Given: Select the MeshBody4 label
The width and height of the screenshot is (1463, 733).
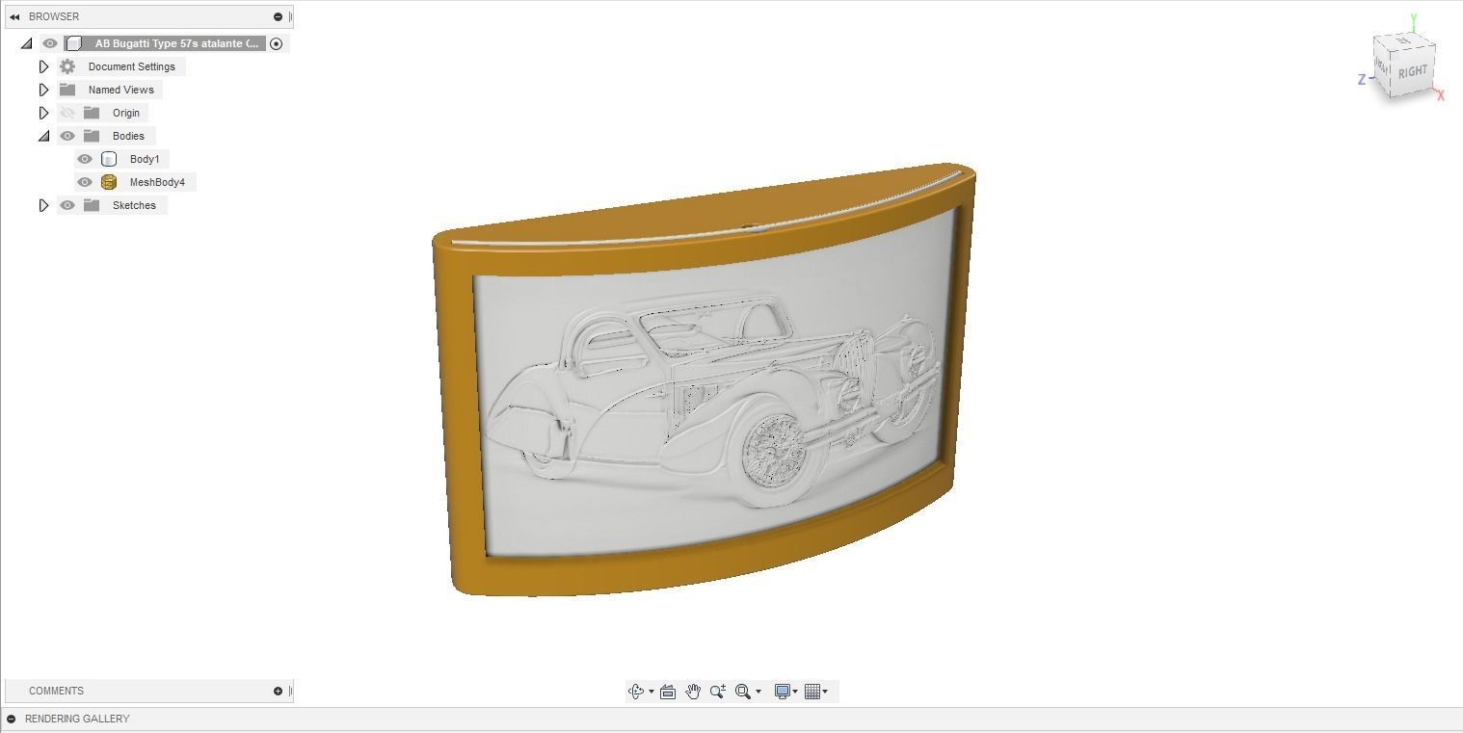Looking at the screenshot, I should [x=157, y=182].
